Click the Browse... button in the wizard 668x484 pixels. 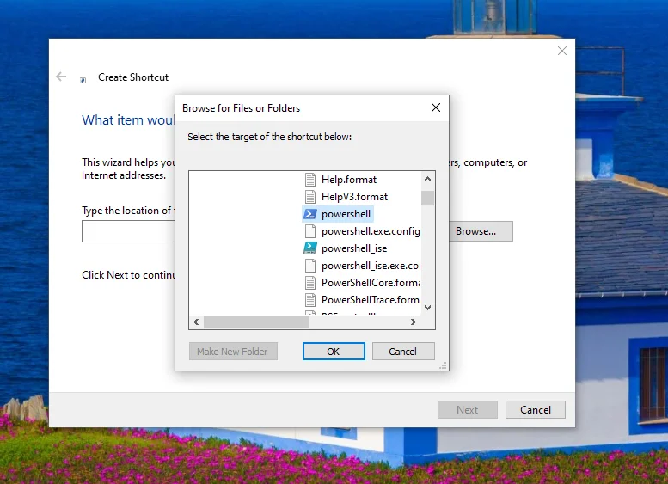475,231
